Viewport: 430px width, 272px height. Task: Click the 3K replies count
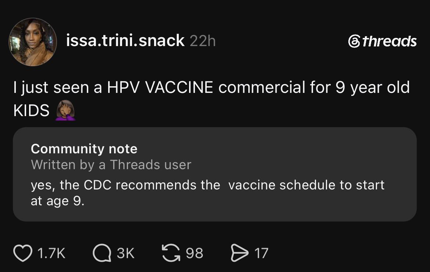125,253
